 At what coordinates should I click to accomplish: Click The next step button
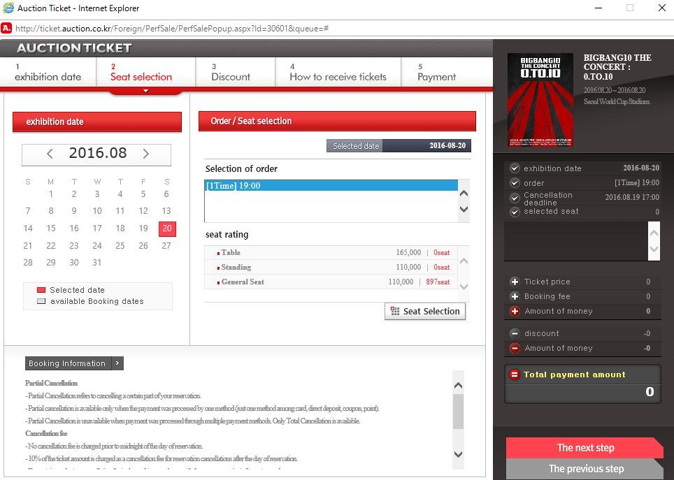585,448
